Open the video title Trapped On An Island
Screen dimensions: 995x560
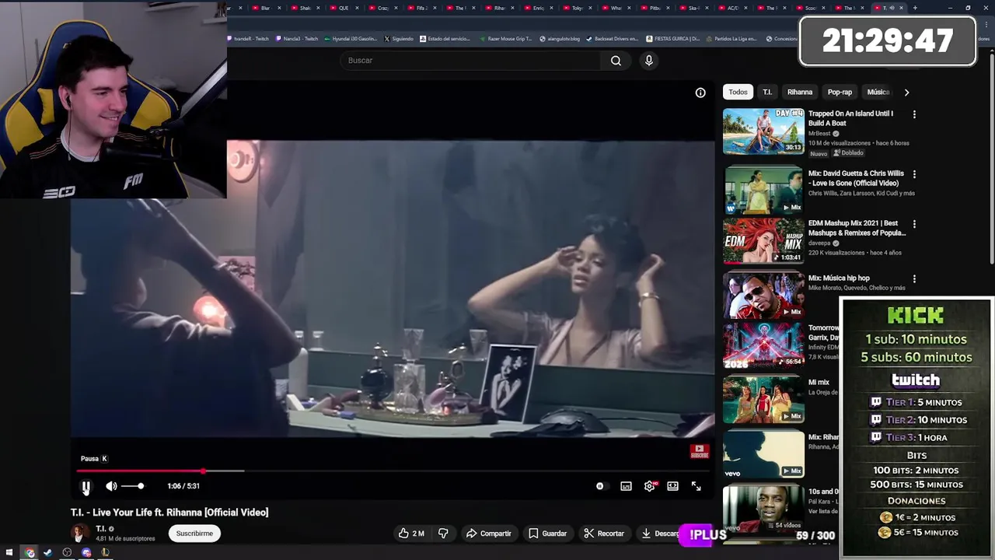(x=850, y=118)
